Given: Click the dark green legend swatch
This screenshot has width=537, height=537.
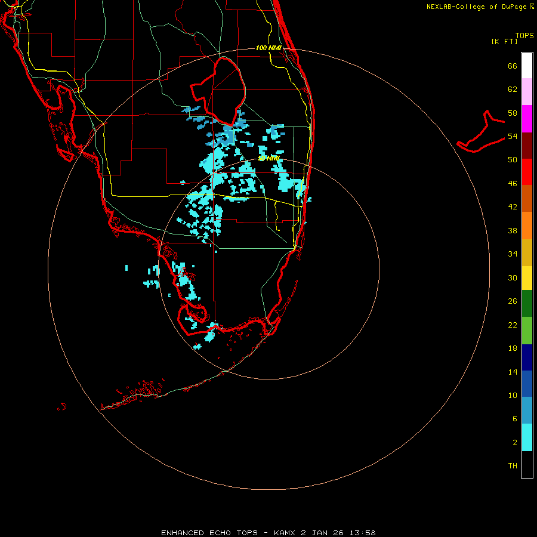Looking at the screenshot, I should click(527, 303).
